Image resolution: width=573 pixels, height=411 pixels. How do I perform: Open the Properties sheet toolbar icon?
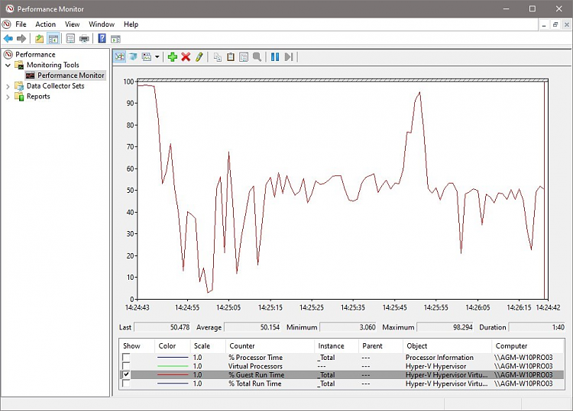(70, 38)
